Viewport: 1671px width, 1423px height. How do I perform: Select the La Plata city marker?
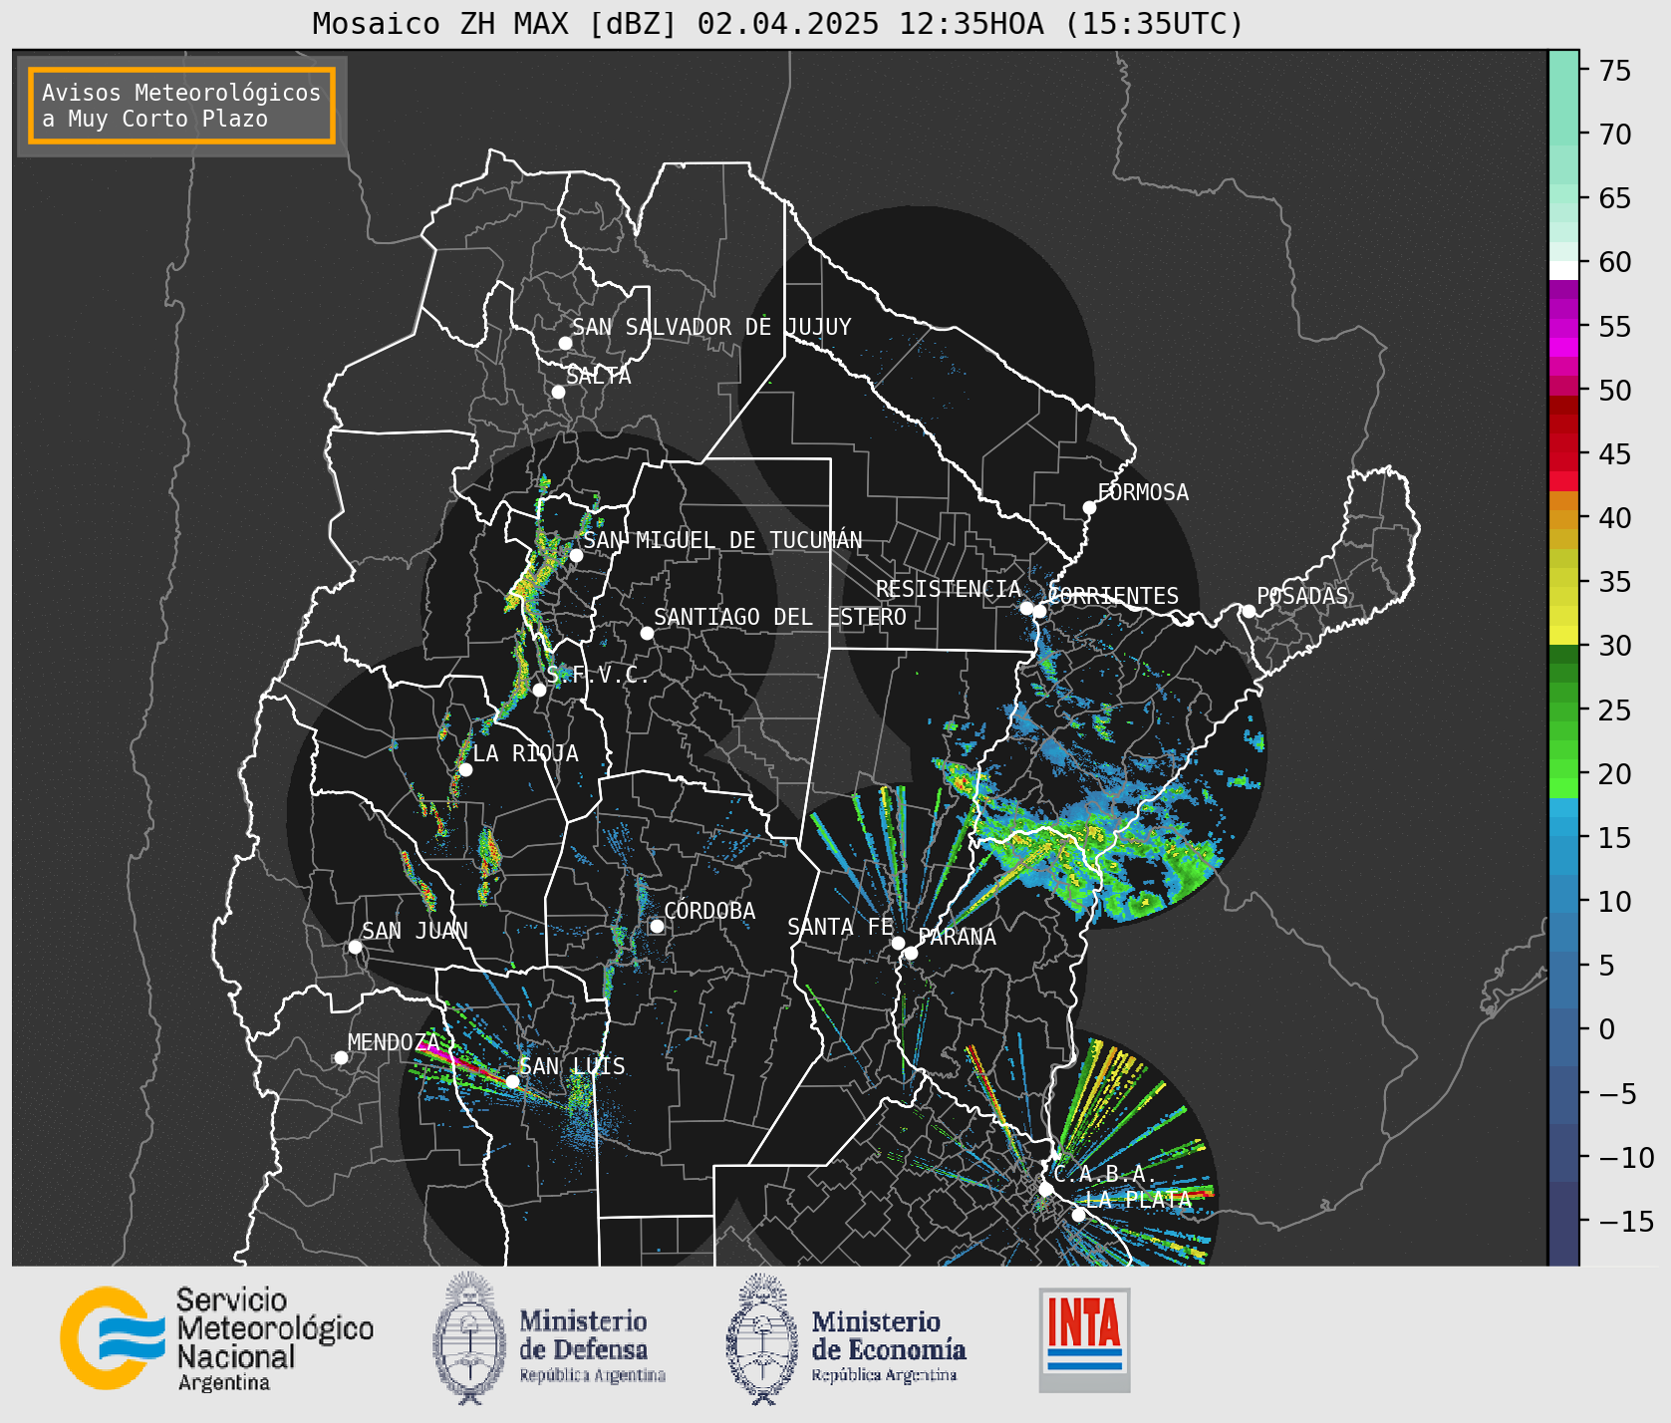coord(1078,1214)
